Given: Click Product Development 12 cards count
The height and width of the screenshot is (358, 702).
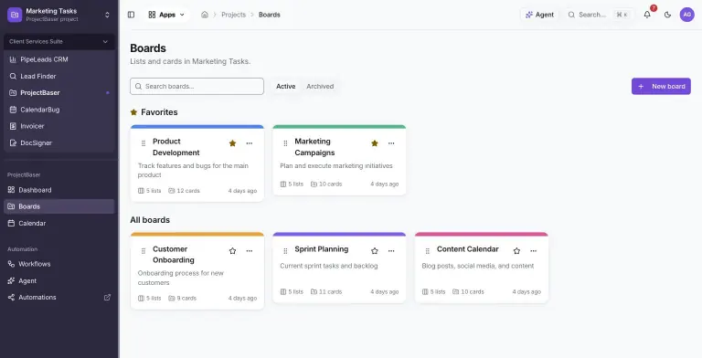Looking at the screenshot, I should pos(184,191).
